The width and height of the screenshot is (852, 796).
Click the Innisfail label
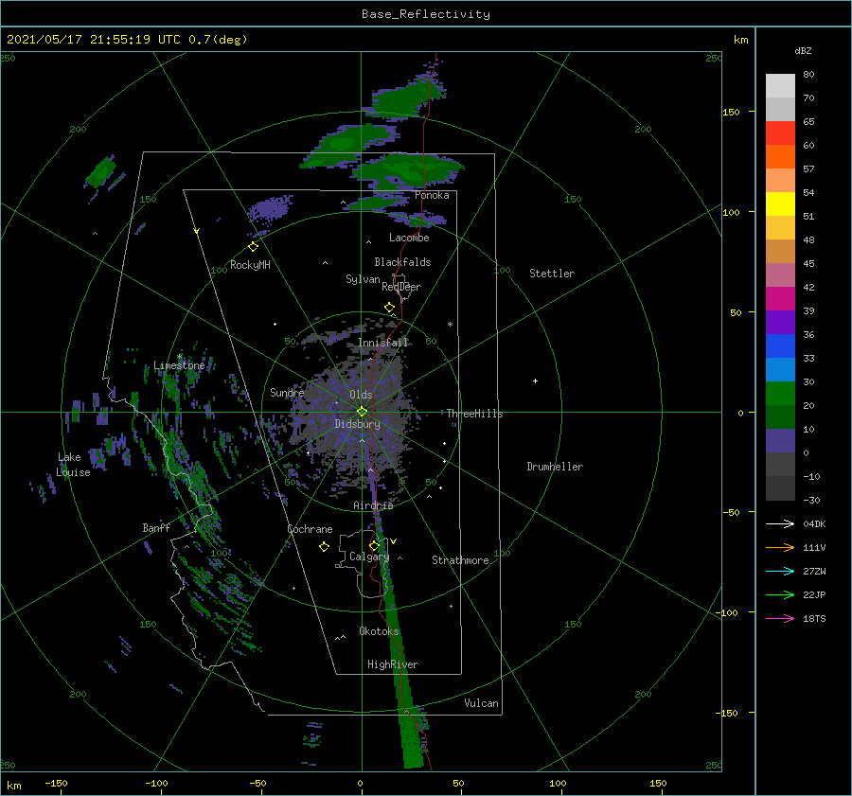[x=383, y=343]
